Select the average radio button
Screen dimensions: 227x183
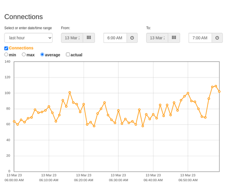tap(42, 54)
